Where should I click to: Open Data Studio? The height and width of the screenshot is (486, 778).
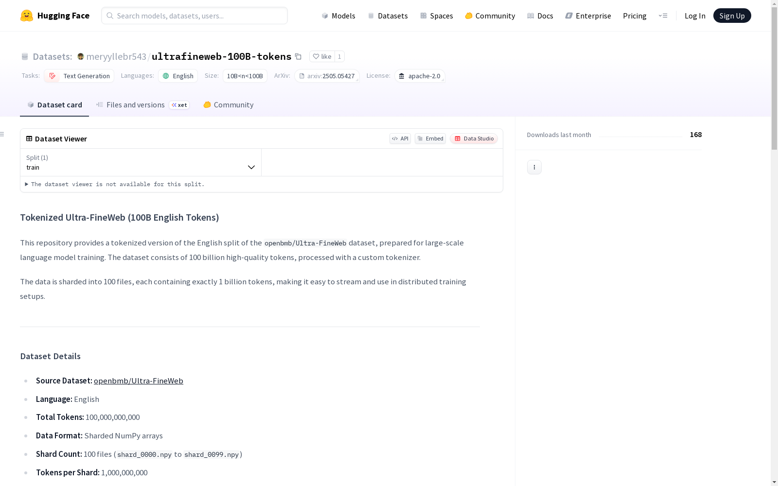click(474, 139)
